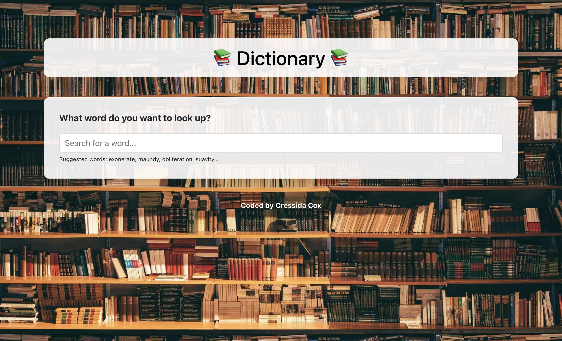Screen dimensions: 562x341
Task: Click inside the word search box
Action: tap(281, 143)
